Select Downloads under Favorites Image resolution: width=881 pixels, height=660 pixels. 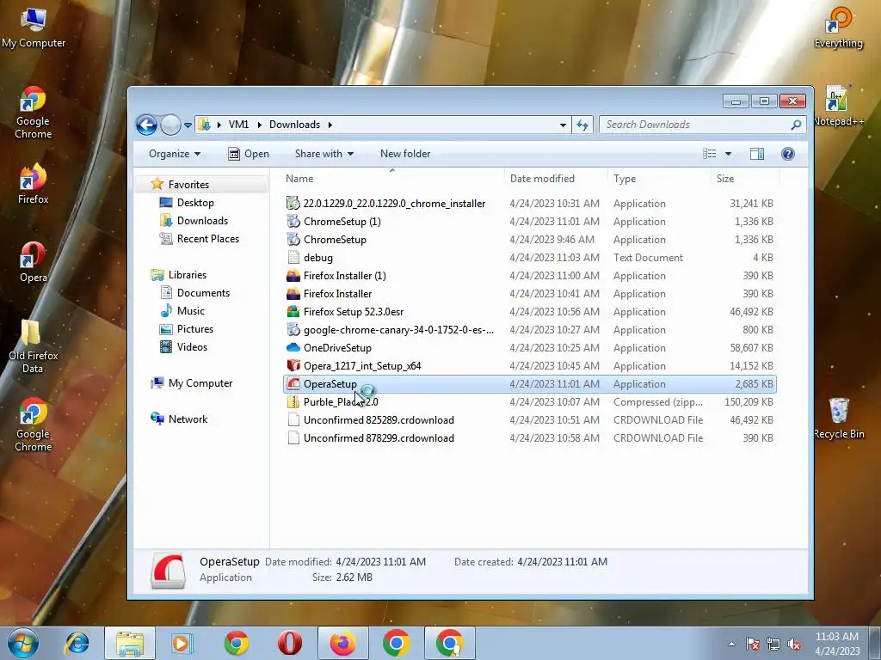pyautogui.click(x=201, y=221)
